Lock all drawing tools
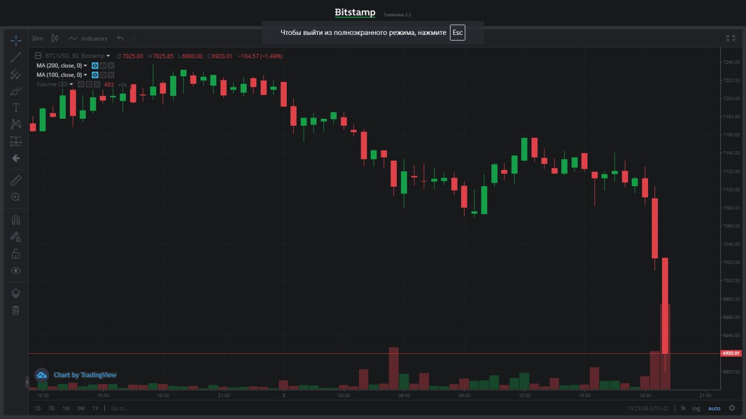Screen dimensions: 746x419 (16, 254)
